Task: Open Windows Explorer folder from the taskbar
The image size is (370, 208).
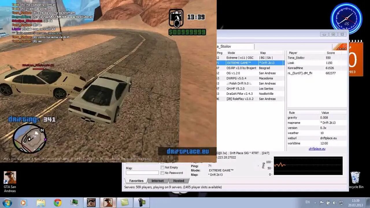Action: point(41,203)
